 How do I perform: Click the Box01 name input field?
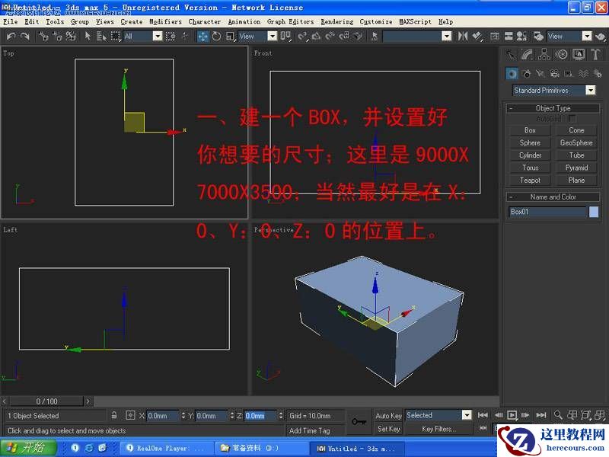544,211
